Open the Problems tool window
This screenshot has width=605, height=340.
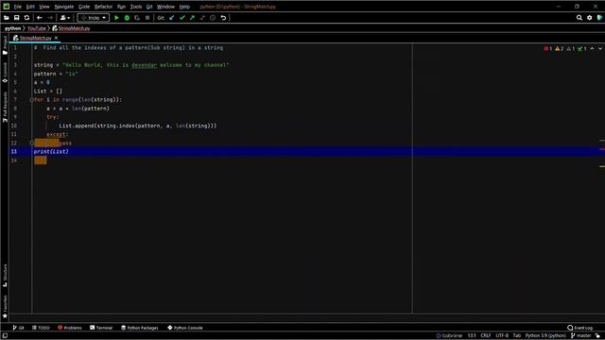coord(70,328)
